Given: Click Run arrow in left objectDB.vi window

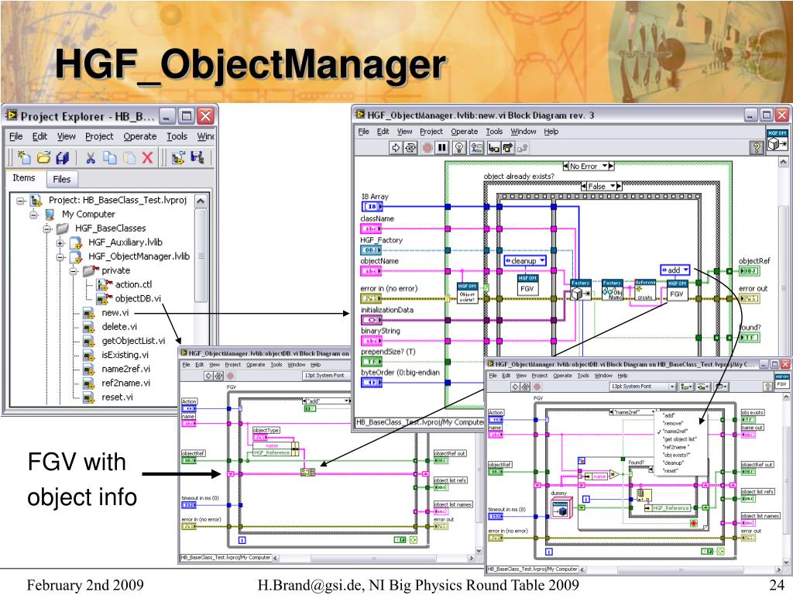Looking at the screenshot, I should point(208,376).
